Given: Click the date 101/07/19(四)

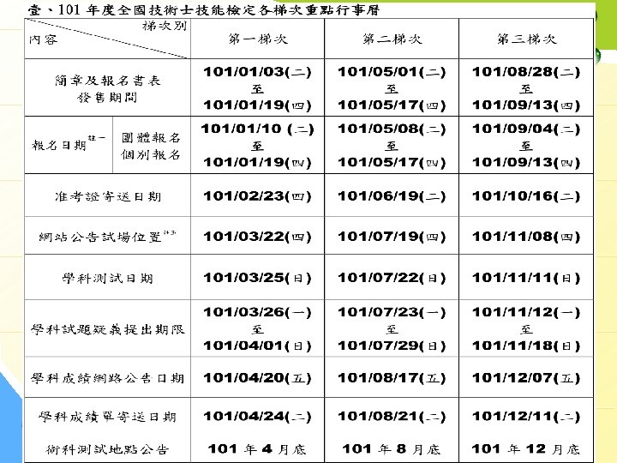Looking at the screenshot, I should (x=392, y=237).
